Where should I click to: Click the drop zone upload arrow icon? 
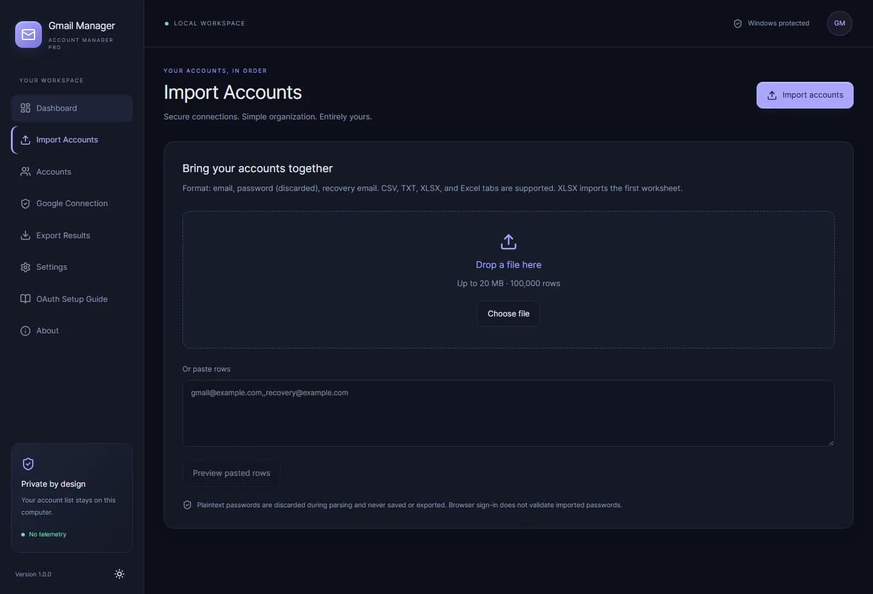[x=509, y=242]
